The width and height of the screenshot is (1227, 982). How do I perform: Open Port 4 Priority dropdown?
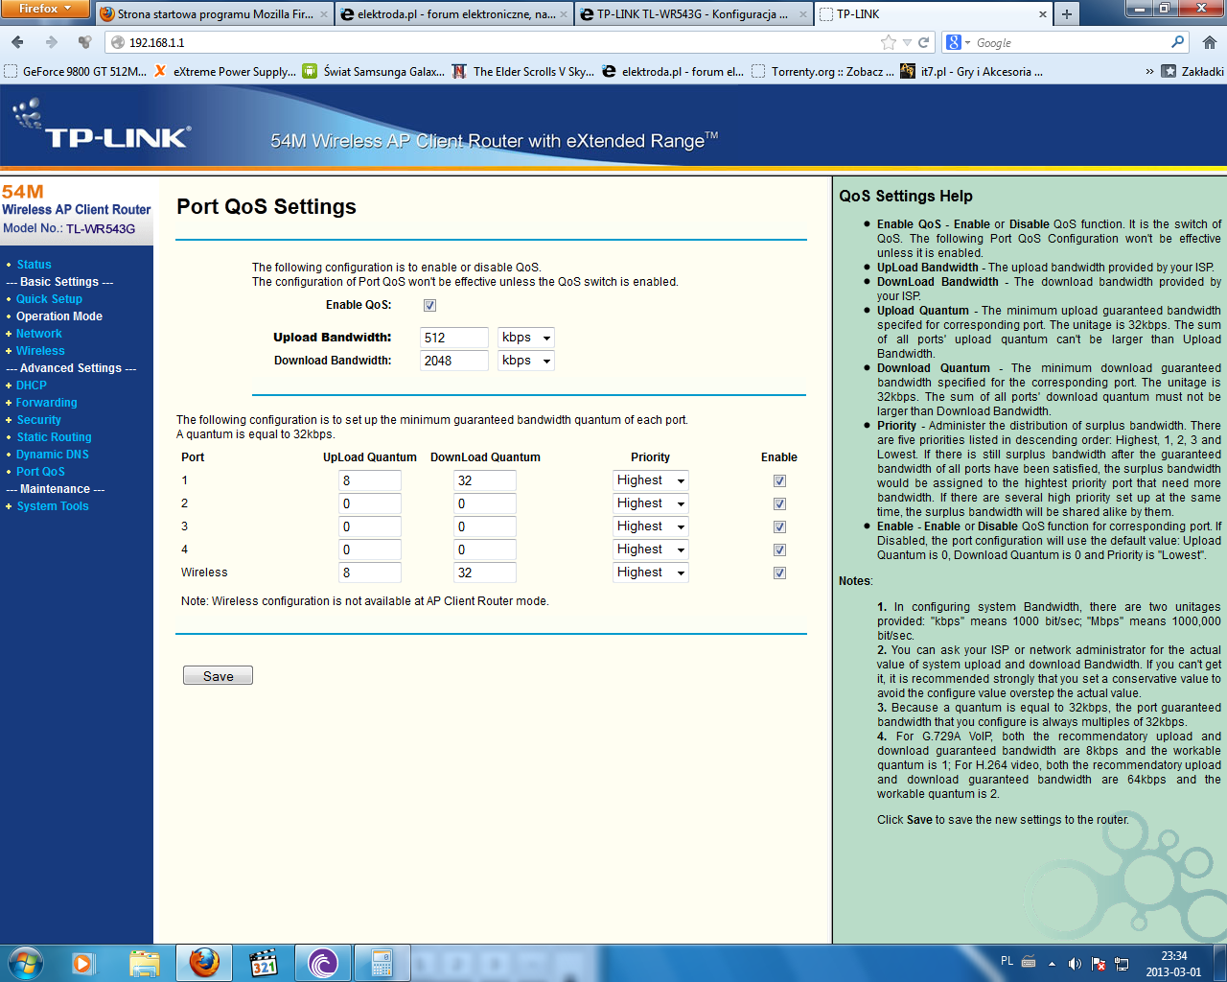651,549
